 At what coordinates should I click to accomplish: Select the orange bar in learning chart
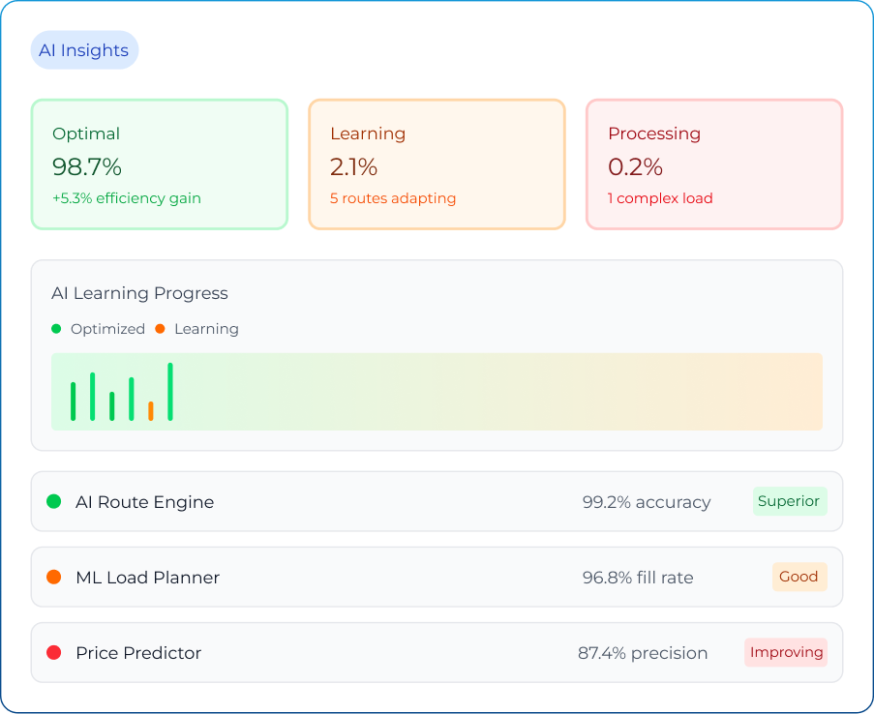click(151, 411)
